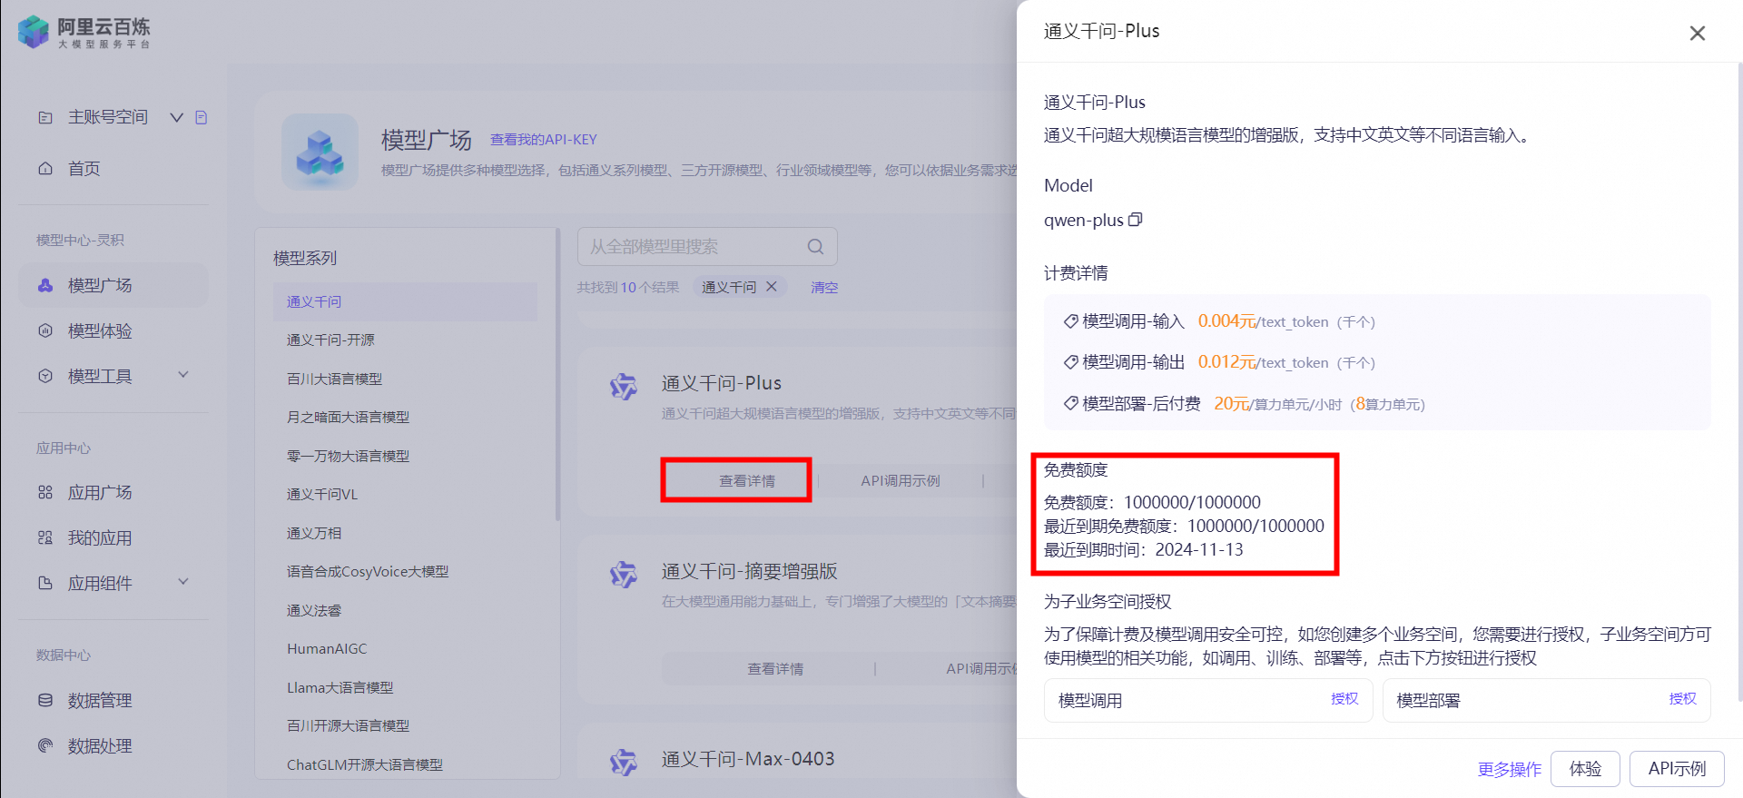Select 月之暗面大语言模型 series

point(348,417)
